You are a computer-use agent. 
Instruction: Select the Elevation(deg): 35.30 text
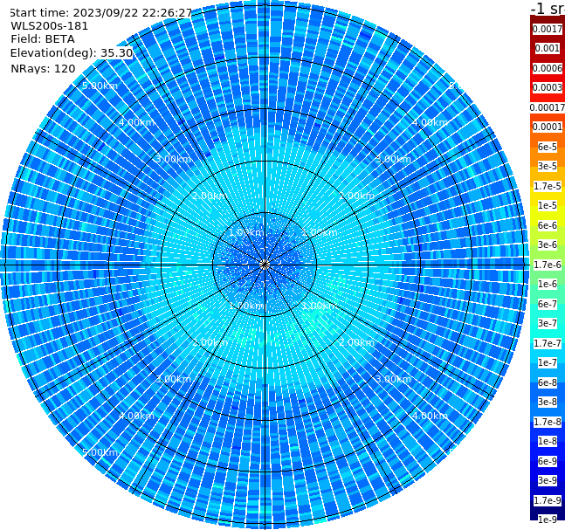pyautogui.click(x=72, y=53)
